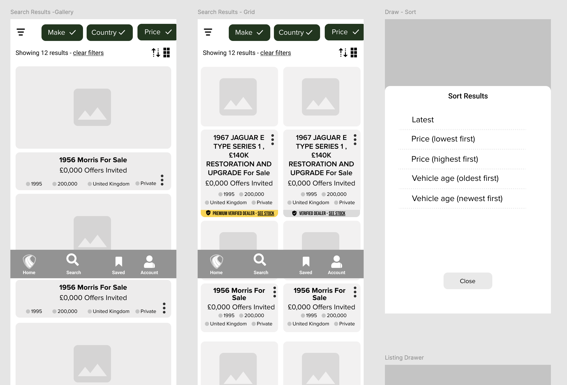Follow See Stock link on grey Verified Dealer banner
Image resolution: width=567 pixels, height=385 pixels.
coord(337,213)
